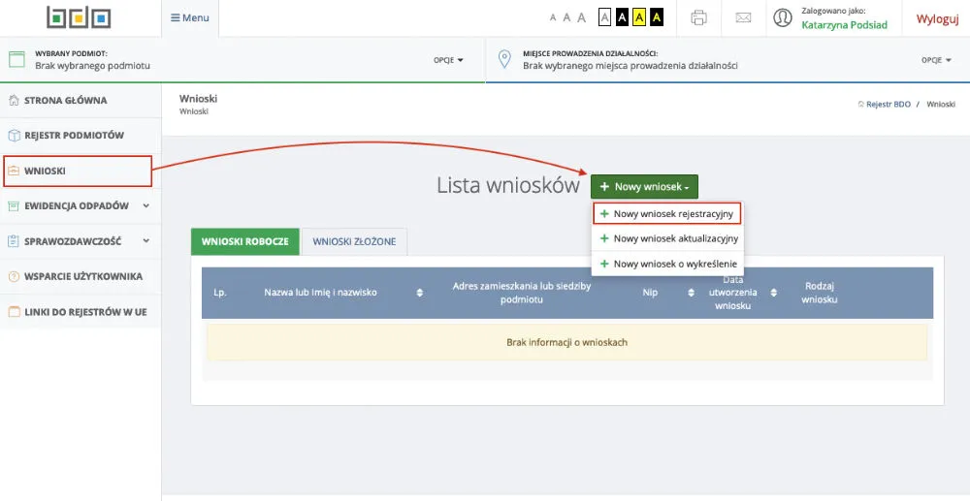The height and width of the screenshot is (501, 970).
Task: Open Opcje dropdown for wybrany podmiot
Action: coord(448,60)
